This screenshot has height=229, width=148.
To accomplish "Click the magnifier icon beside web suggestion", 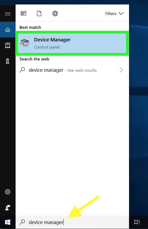I will [x=22, y=70].
